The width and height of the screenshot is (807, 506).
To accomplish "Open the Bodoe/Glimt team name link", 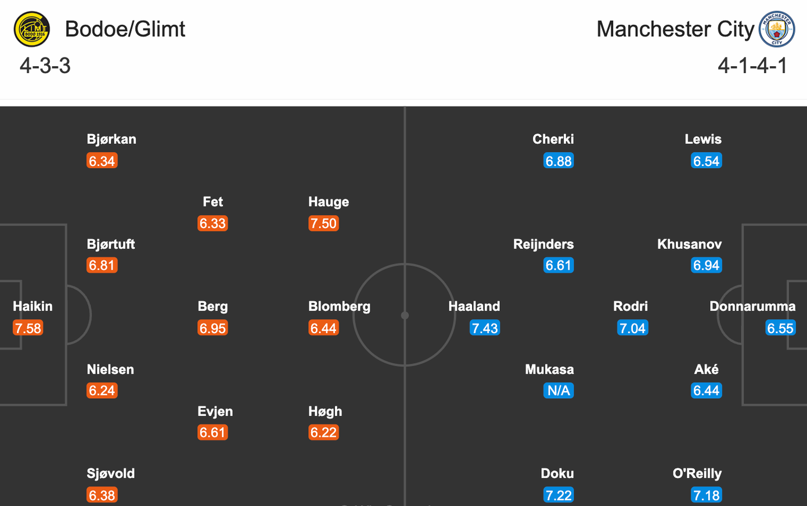I will pyautogui.click(x=125, y=29).
